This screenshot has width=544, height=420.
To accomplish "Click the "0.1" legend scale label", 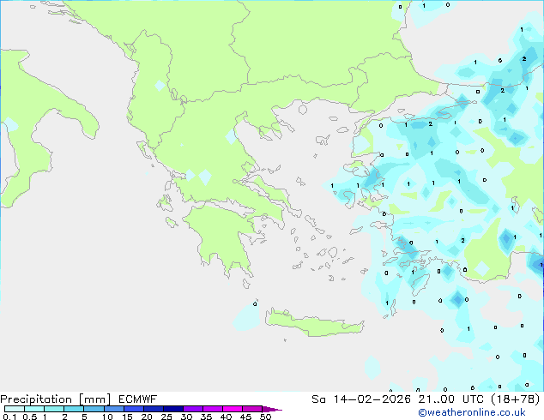I will [x=9, y=417].
